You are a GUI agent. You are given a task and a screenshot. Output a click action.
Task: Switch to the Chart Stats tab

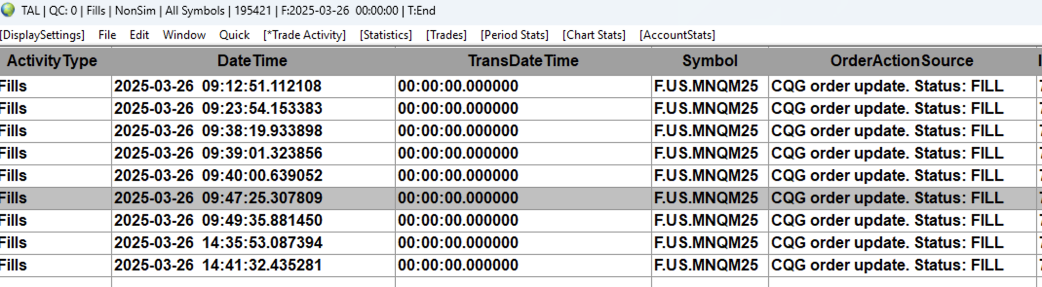594,35
